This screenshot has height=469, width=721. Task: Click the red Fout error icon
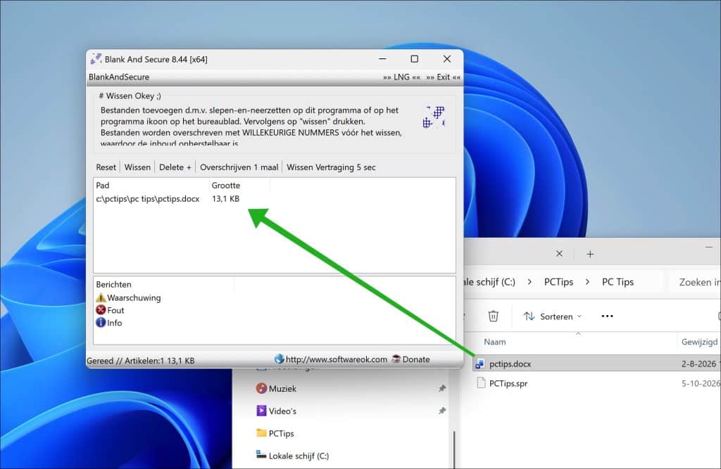coord(101,310)
